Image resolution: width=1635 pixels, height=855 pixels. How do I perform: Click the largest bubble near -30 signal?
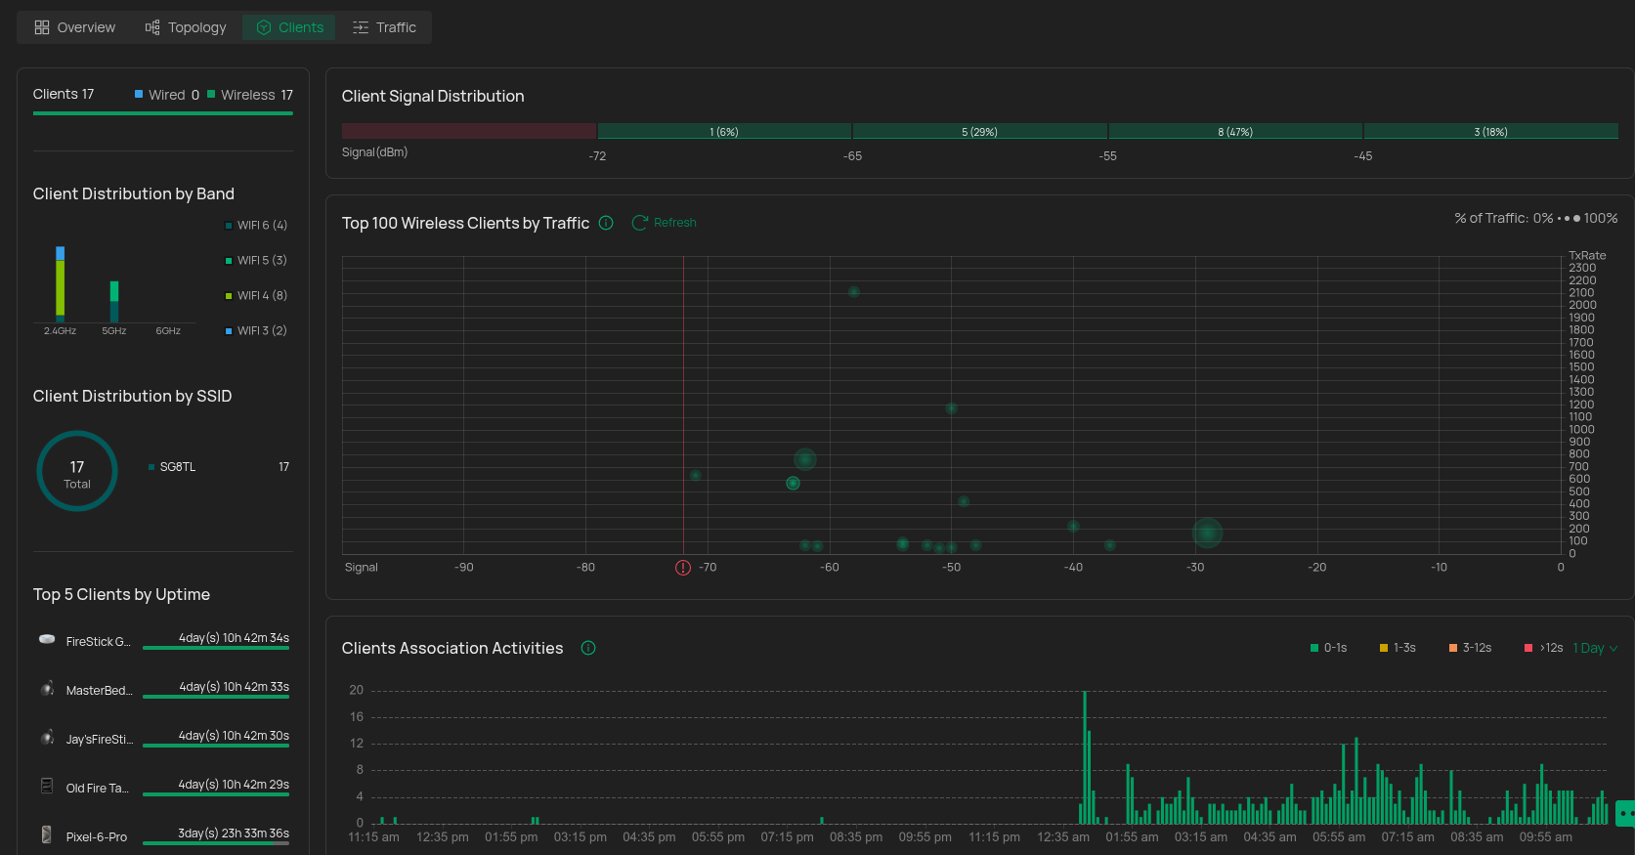tap(1207, 533)
